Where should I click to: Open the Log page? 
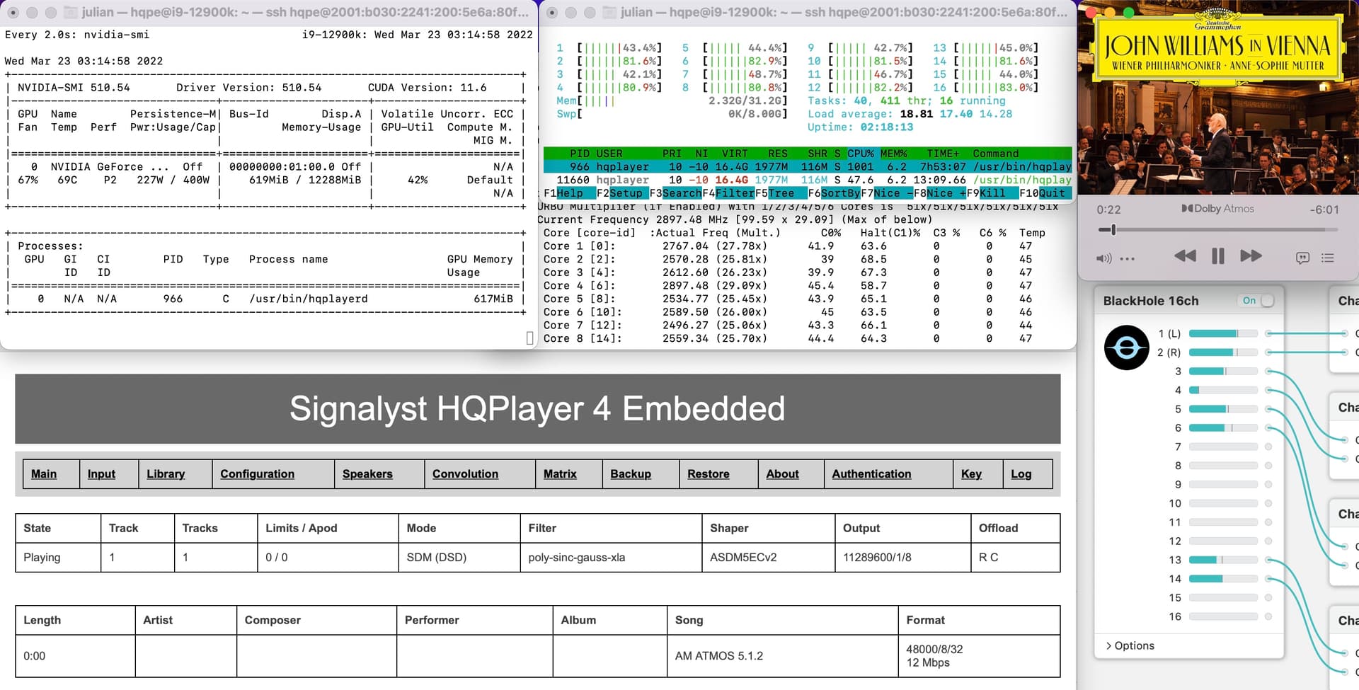[x=1021, y=473]
